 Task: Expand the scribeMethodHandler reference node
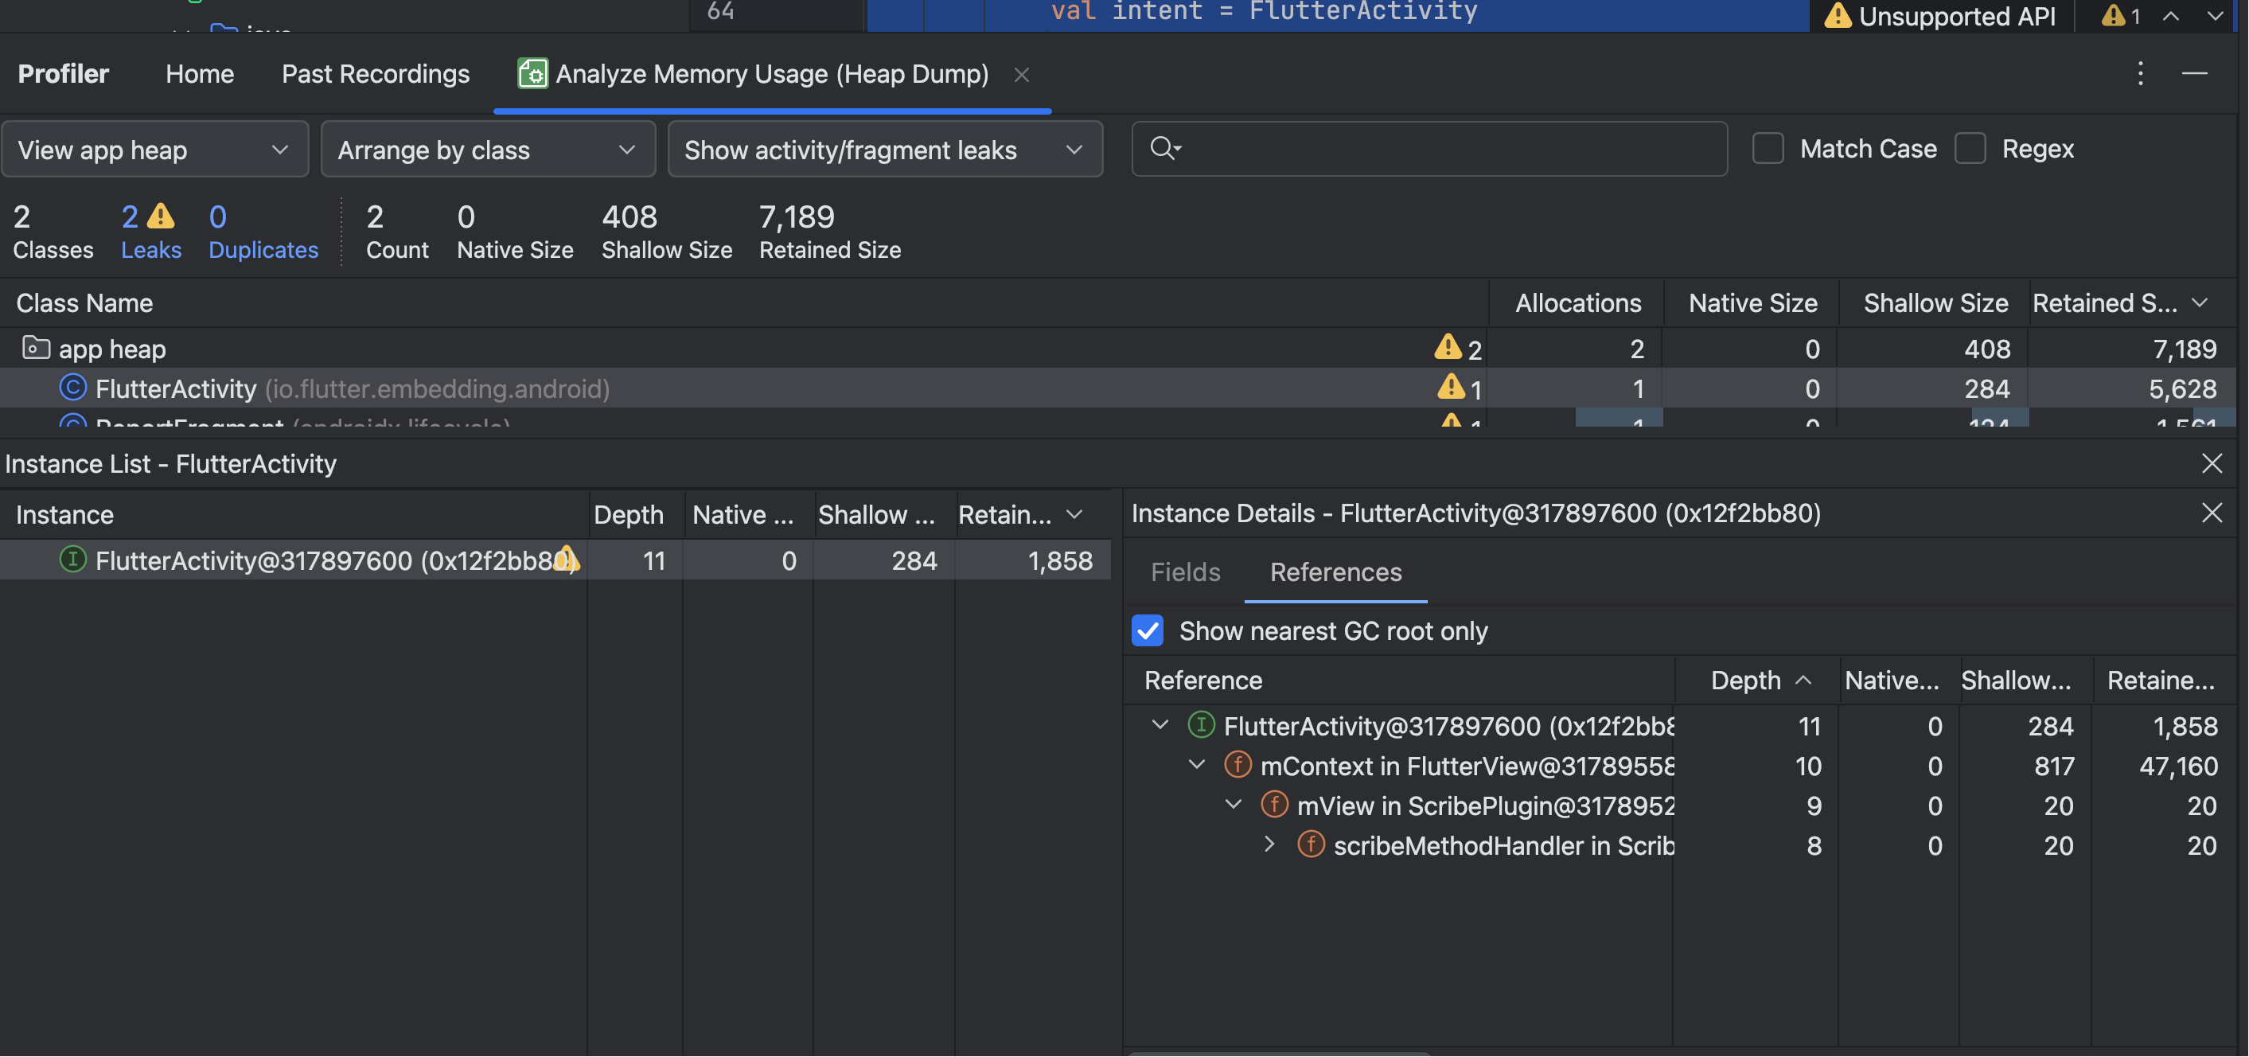tap(1269, 845)
